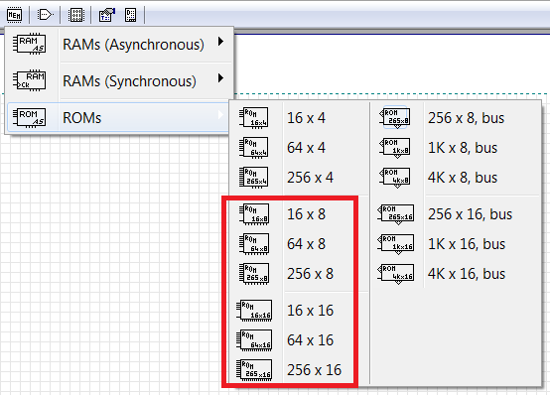This screenshot has width=550, height=395.
Task: Click the ROM 16x16 chip icon
Action: [254, 310]
